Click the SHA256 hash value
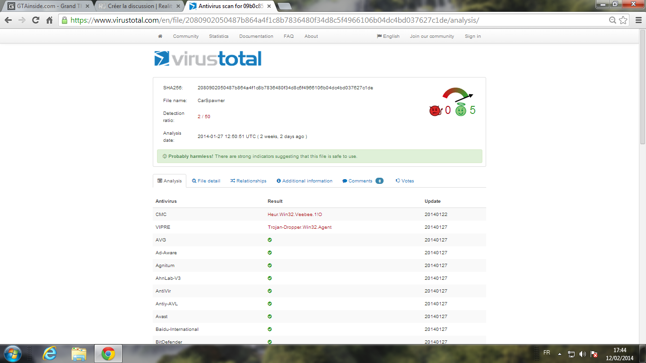Screen dimensions: 646x363 click(x=285, y=88)
